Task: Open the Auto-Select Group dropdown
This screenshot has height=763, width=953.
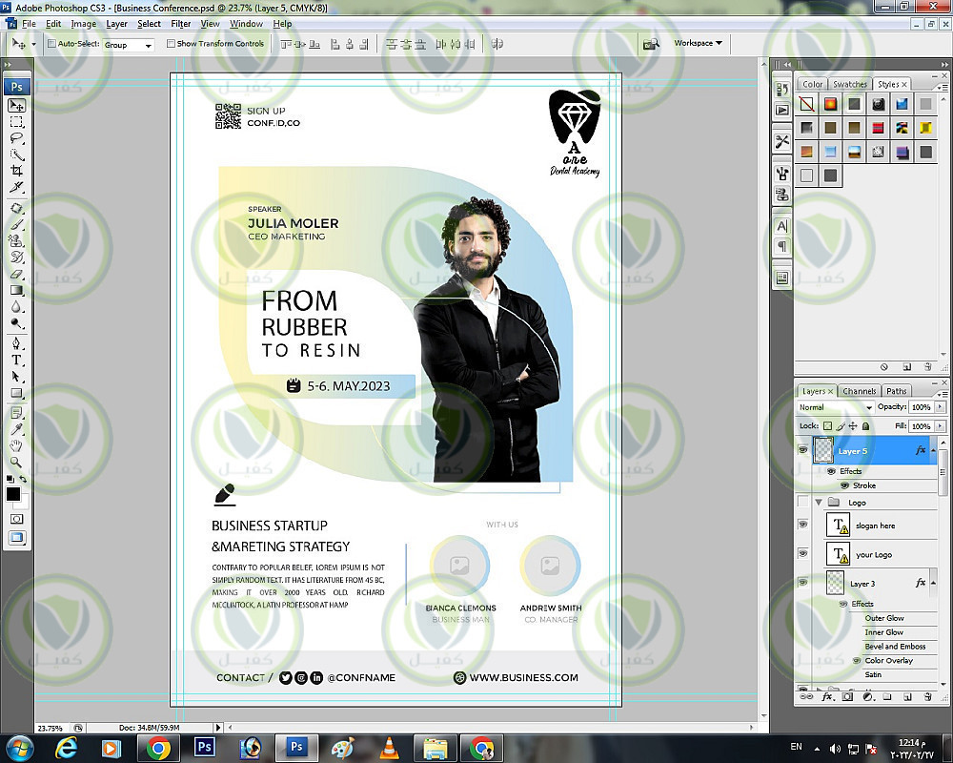Action: [129, 45]
